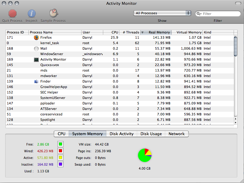Sort by CPU column header
This screenshot has width=244, height=183.
(x=111, y=32)
